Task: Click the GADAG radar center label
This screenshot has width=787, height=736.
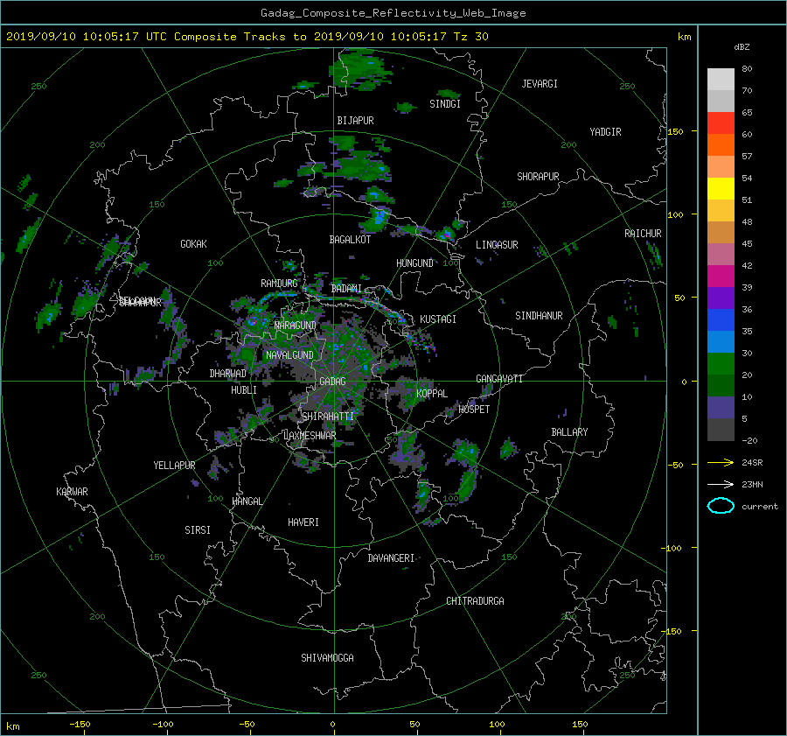Action: coord(332,382)
